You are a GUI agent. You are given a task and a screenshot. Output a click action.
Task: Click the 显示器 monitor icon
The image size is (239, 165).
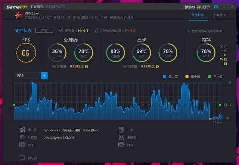(x=22, y=158)
